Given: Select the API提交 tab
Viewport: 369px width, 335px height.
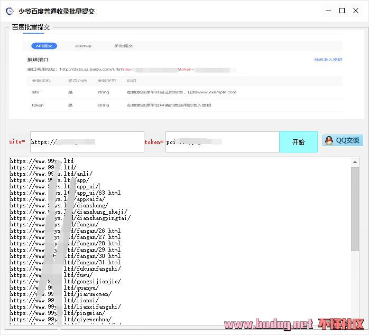Looking at the screenshot, I should (44, 46).
